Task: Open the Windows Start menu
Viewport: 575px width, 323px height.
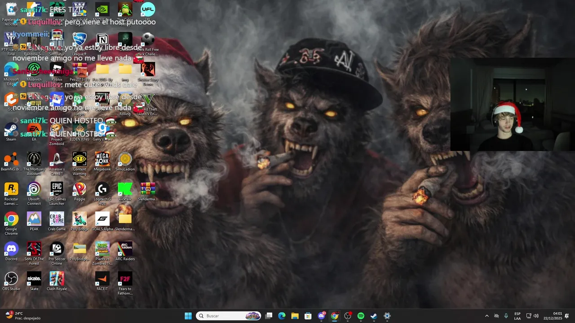Action: pos(188,316)
